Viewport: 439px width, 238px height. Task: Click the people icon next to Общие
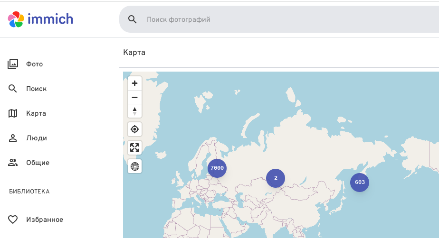13,163
